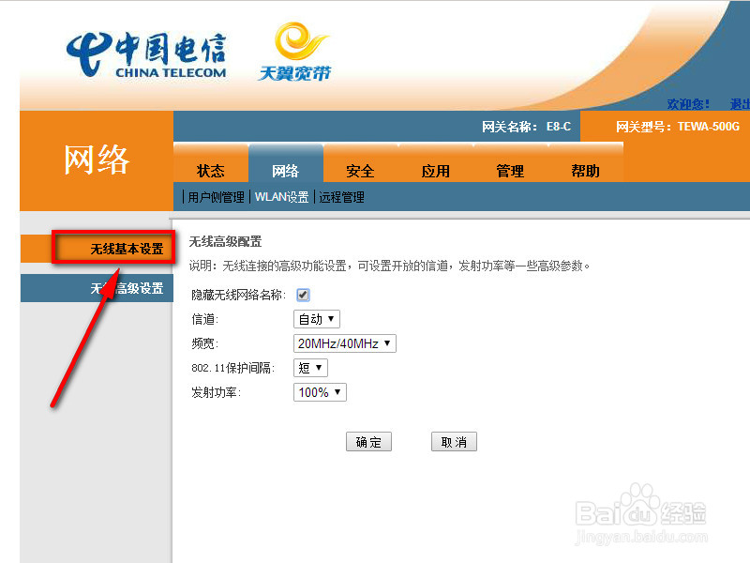This screenshot has width=750, height=563.
Task: Open the 信道 dropdown set to 自动
Action: [x=317, y=319]
